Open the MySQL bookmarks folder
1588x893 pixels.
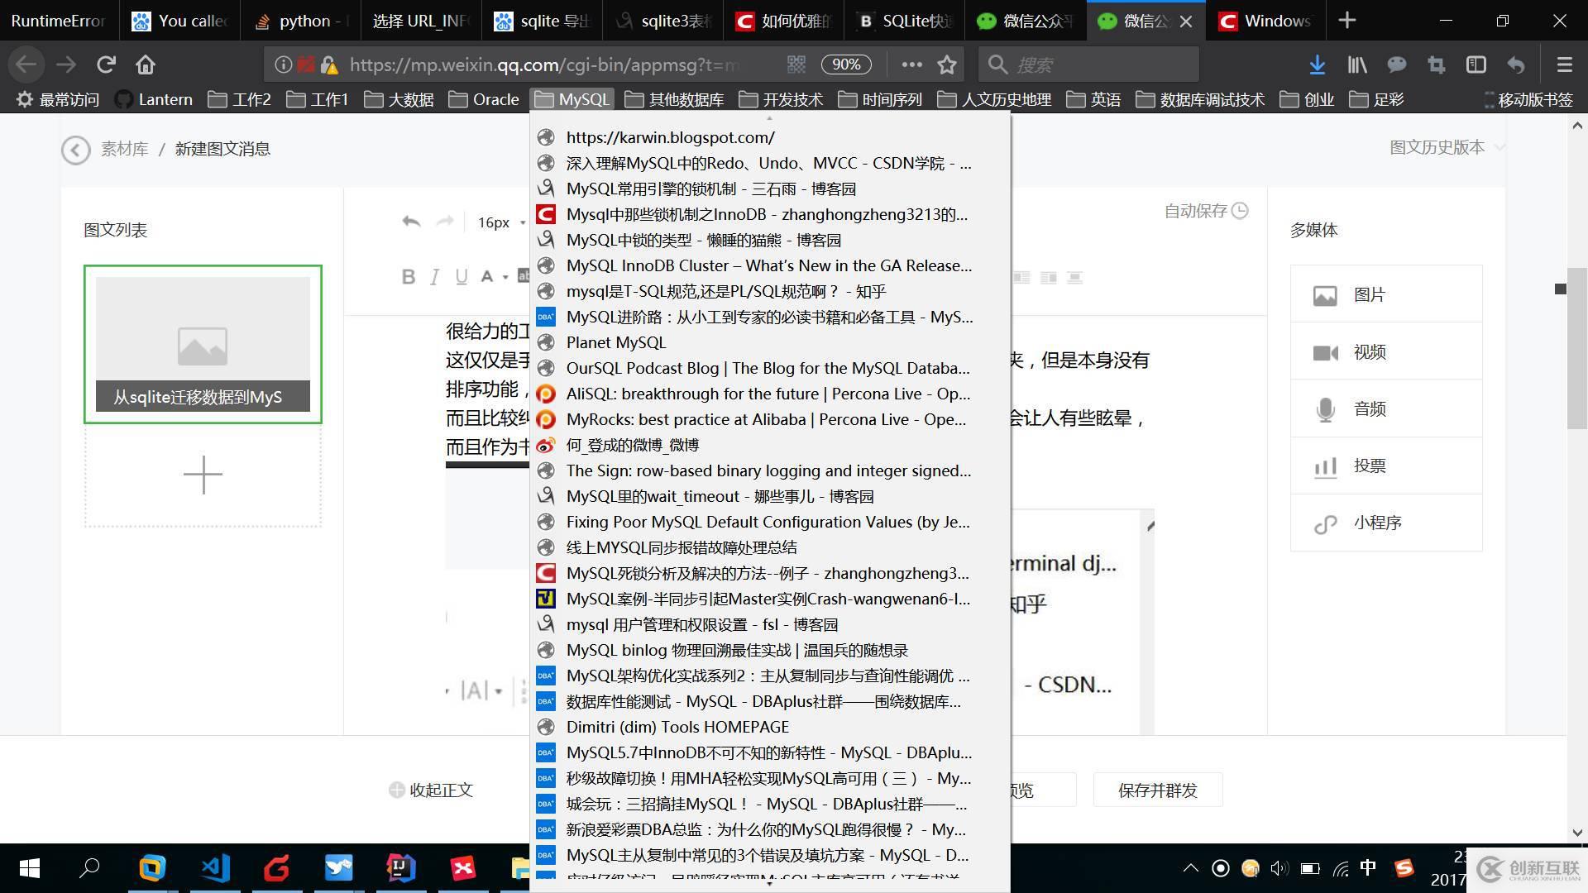[x=572, y=99]
